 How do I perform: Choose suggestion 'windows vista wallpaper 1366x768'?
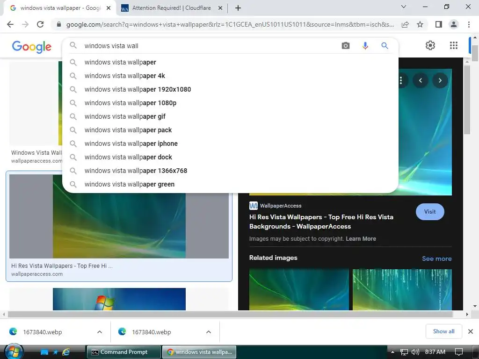230,171
